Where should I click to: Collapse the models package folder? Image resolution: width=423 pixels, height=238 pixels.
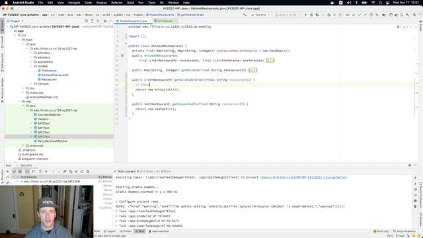[x=31, y=66]
